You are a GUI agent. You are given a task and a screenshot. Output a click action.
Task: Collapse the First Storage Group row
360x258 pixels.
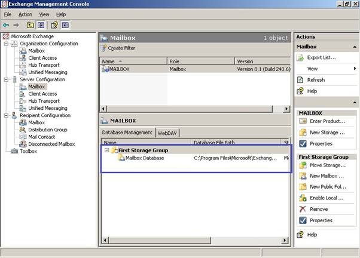(x=107, y=150)
